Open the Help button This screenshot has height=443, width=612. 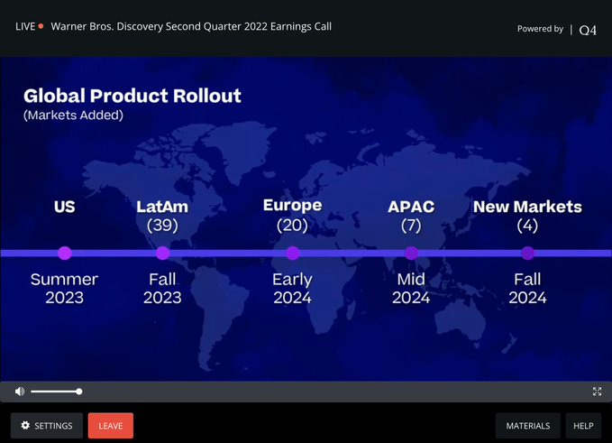point(583,426)
